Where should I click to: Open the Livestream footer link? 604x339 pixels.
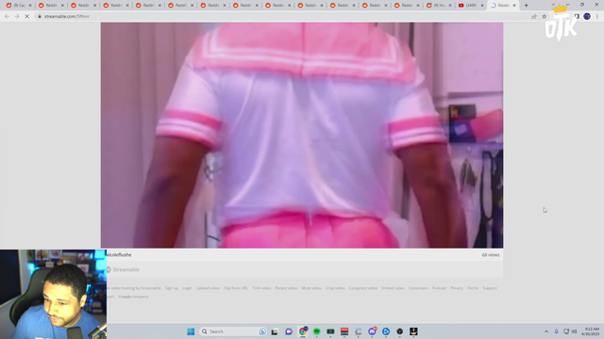pyautogui.click(x=418, y=288)
